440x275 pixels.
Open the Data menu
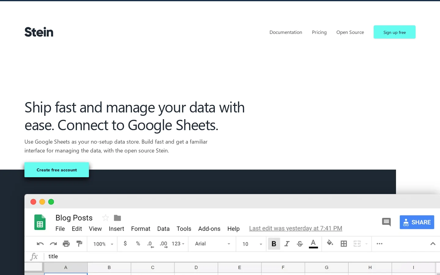(x=163, y=229)
